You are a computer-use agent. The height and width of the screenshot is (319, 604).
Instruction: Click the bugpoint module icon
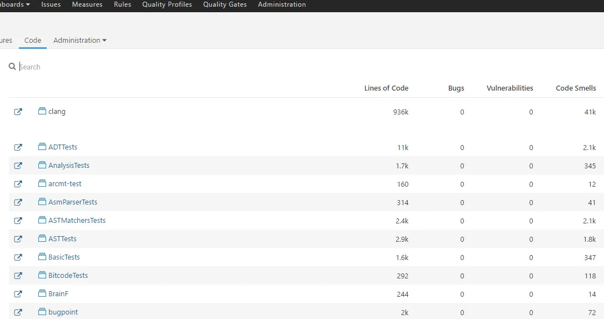[x=42, y=312]
